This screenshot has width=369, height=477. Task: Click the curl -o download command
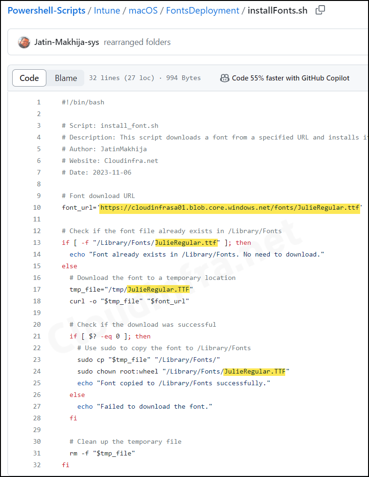pos(129,301)
